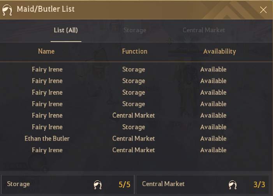The height and width of the screenshot is (196, 273).
Task: Select the Ethan the Butler row
Action: (136, 139)
